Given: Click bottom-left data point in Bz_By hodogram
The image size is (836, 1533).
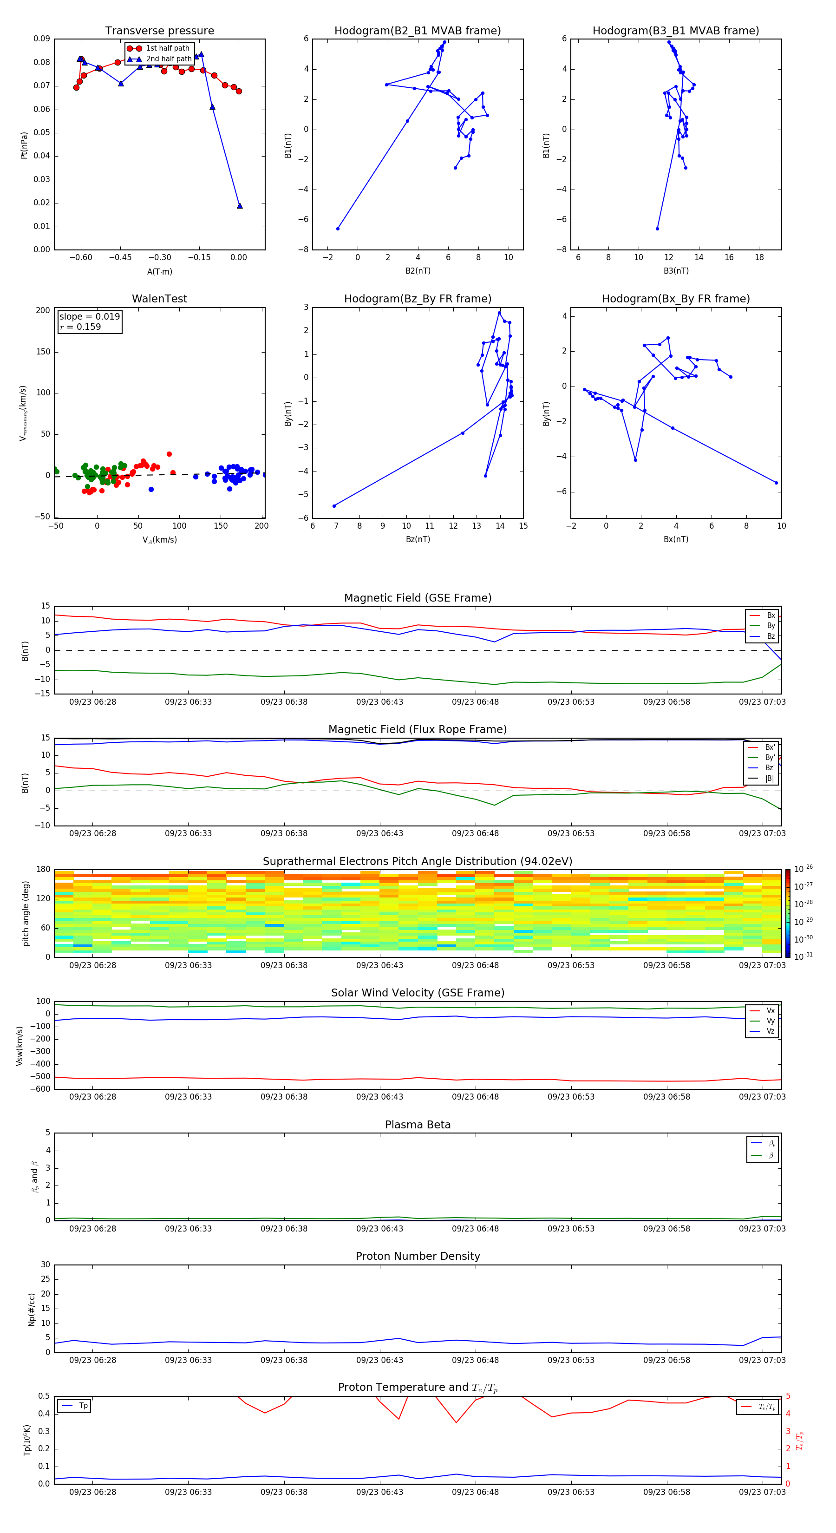Looking at the screenshot, I should 334,506.
